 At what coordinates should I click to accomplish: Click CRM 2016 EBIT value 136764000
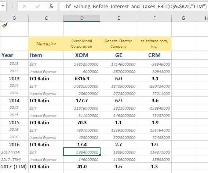(x=154, y=130)
